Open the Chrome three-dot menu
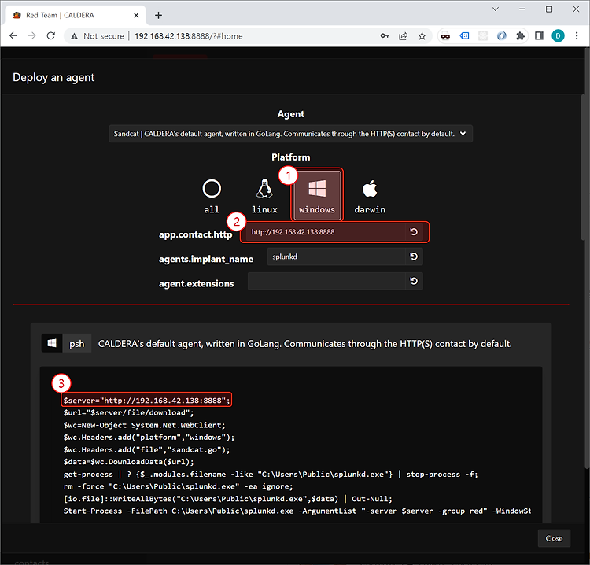Screen dimensions: 590x565 (577, 35)
